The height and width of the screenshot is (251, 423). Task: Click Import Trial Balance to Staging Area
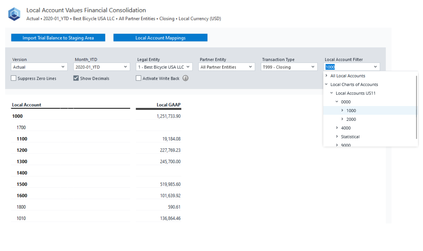pos(58,38)
